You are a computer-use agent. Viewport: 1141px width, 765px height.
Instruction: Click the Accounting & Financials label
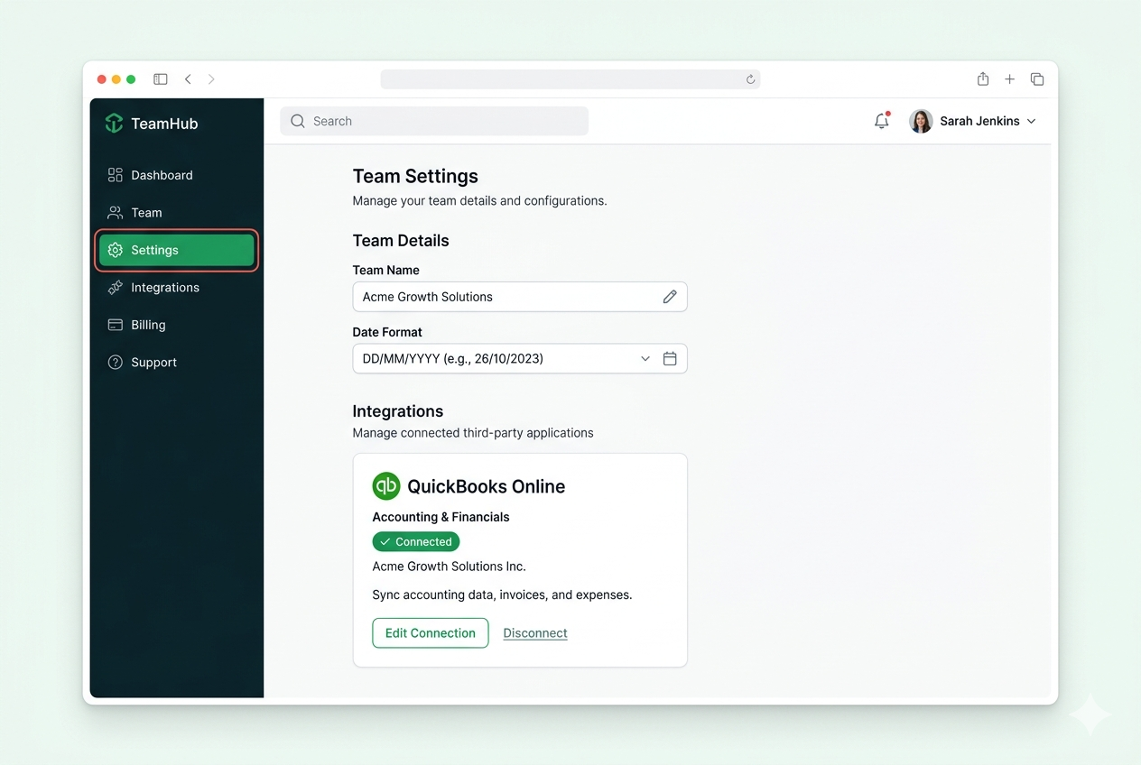coord(441,517)
